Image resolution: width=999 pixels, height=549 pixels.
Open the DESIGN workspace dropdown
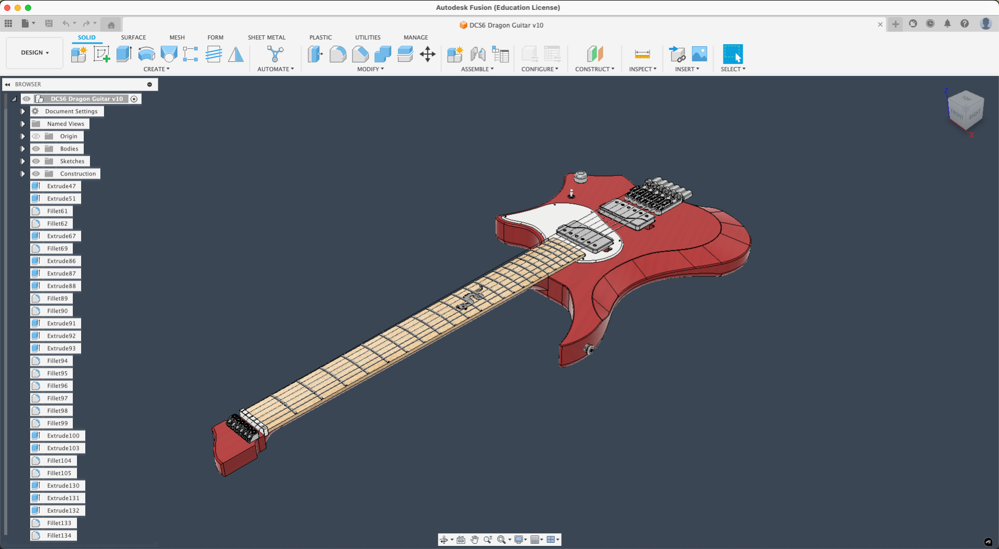click(x=35, y=52)
